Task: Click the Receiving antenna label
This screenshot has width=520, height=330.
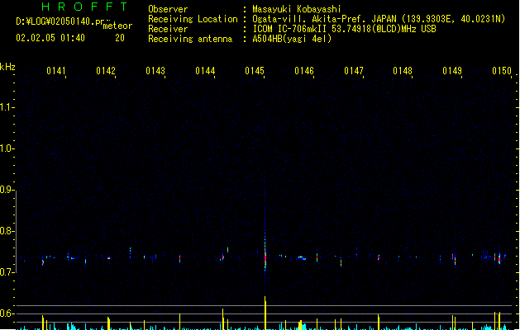Action: tap(190, 39)
